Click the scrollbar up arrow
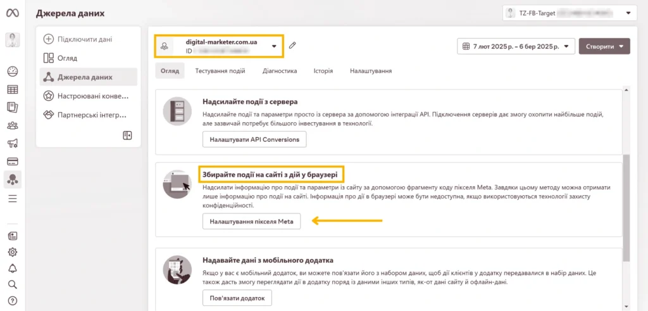 pyautogui.click(x=626, y=89)
